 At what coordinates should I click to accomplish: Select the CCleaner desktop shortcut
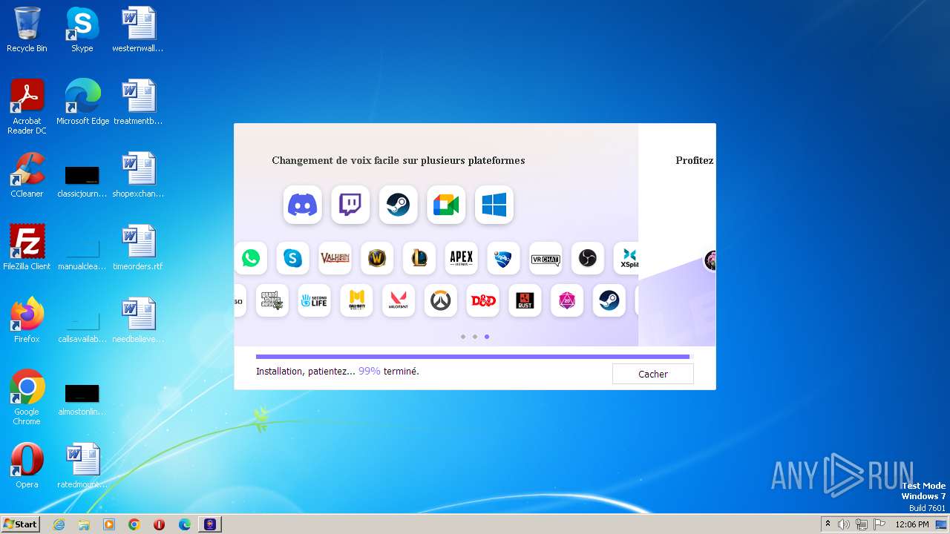point(27,174)
